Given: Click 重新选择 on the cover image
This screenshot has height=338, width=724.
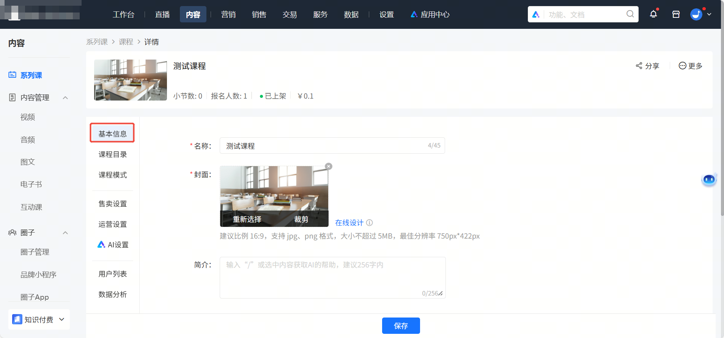Looking at the screenshot, I should (247, 219).
